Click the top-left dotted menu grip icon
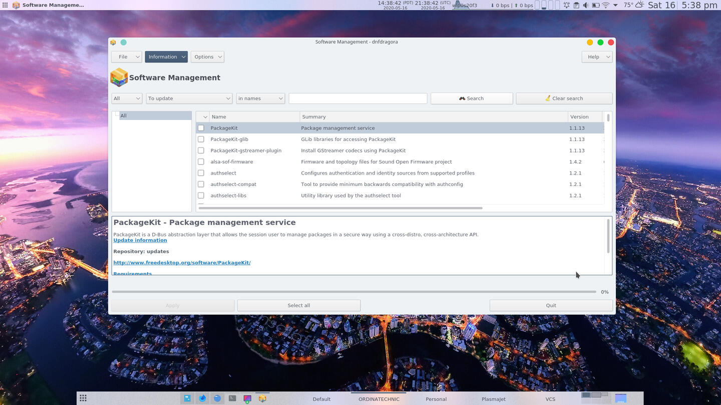 coord(5,5)
